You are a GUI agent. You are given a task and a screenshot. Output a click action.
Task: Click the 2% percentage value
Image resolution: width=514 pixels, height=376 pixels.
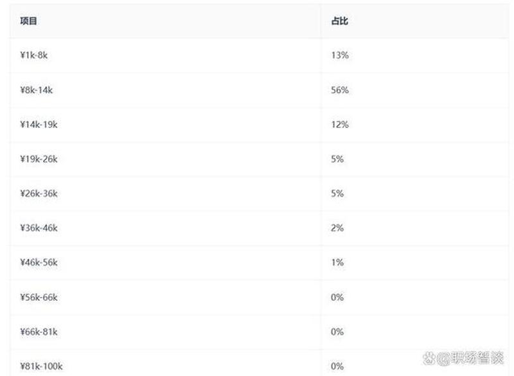337,228
